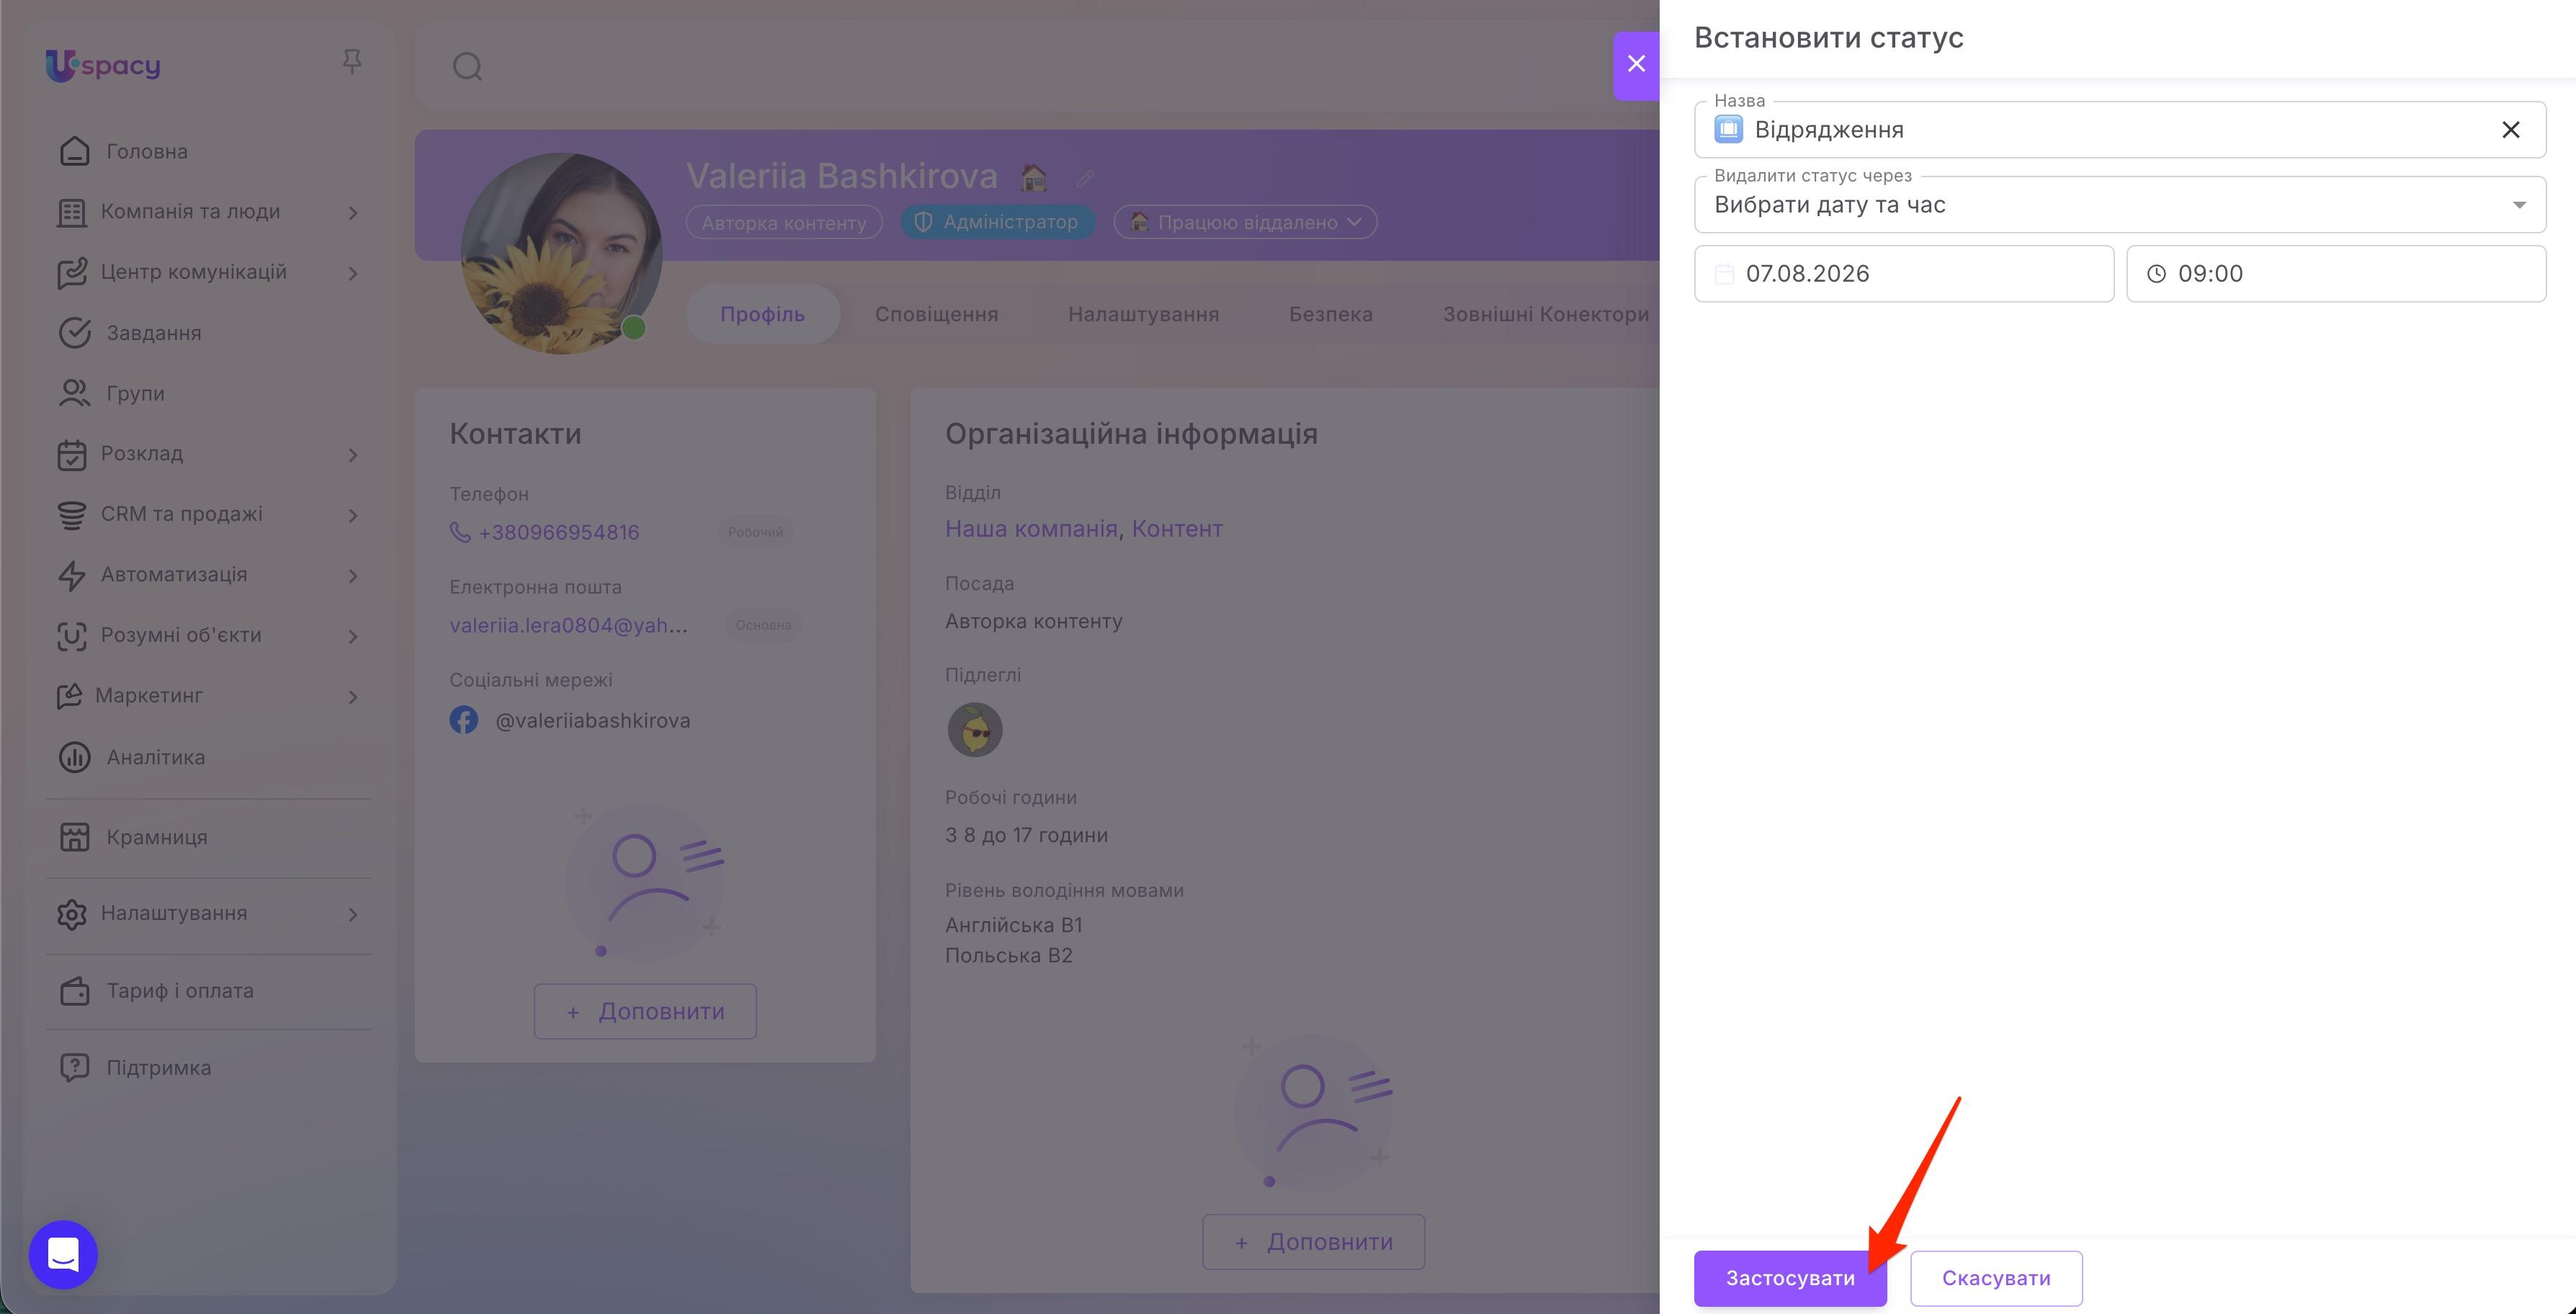The width and height of the screenshot is (2576, 1314).
Task: Expand CRM та продажі submenu chevron
Action: [352, 515]
